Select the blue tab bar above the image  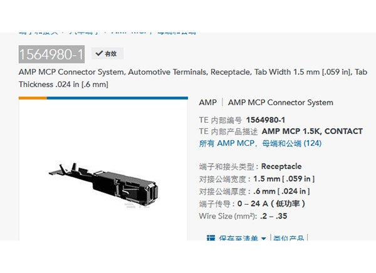pyautogui.click(x=117, y=98)
